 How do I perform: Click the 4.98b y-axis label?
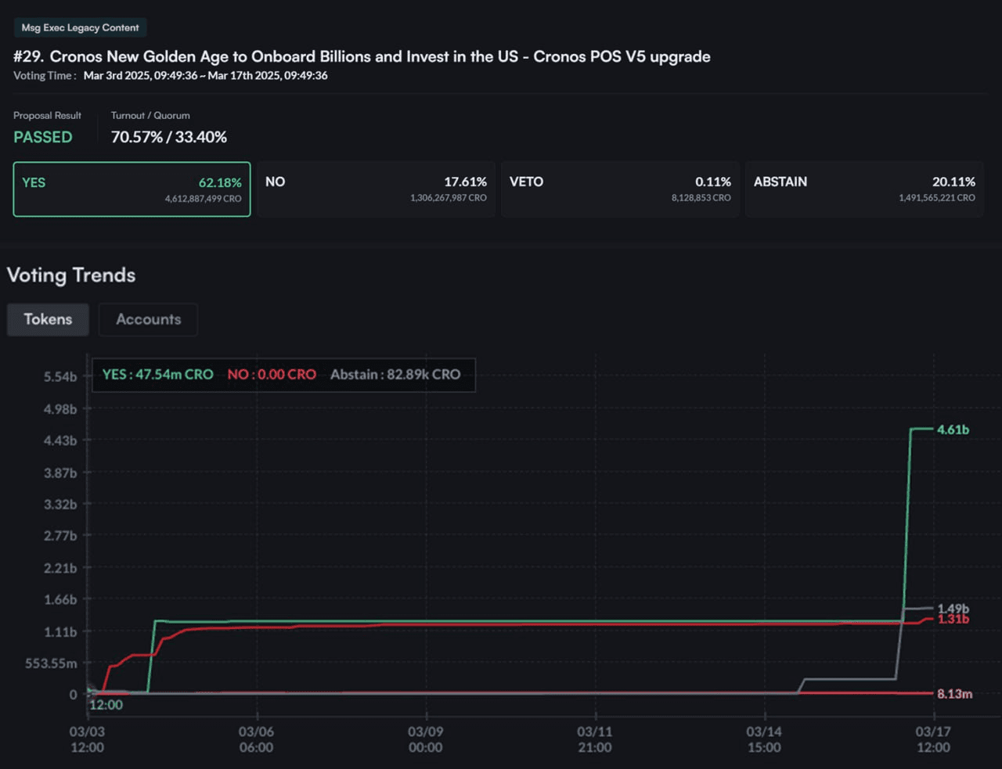(60, 409)
